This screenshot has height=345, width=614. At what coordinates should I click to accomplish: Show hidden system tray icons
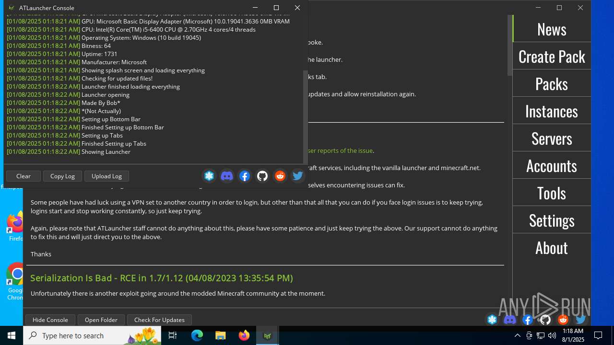pos(517,335)
